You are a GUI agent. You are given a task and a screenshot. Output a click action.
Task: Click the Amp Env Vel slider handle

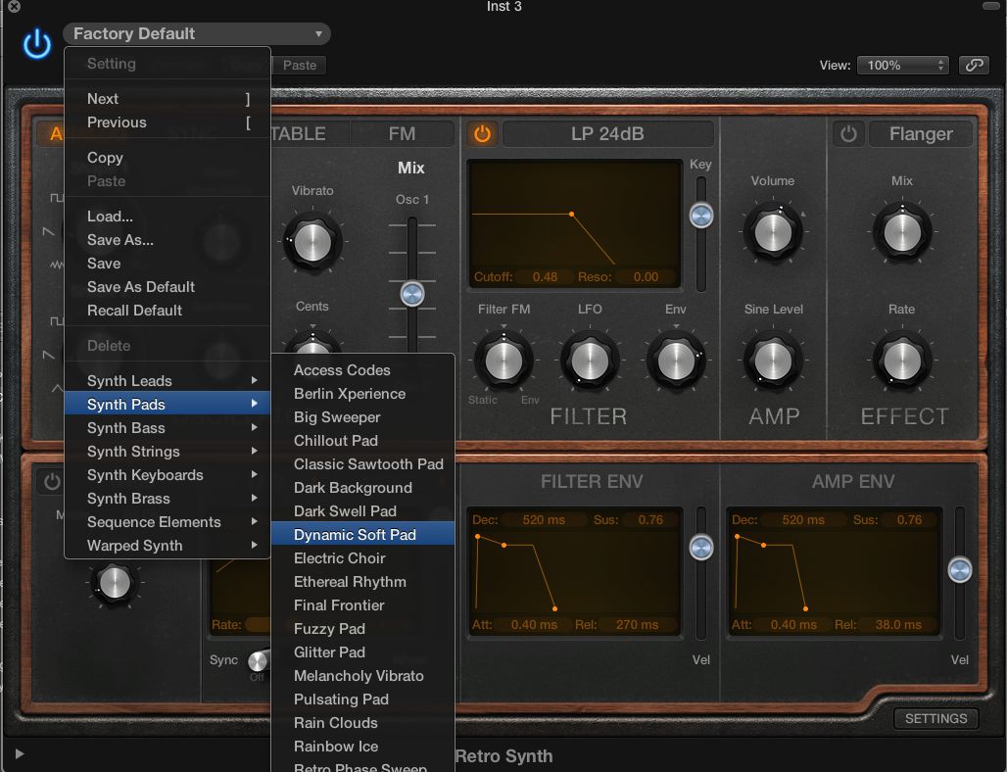tap(959, 570)
